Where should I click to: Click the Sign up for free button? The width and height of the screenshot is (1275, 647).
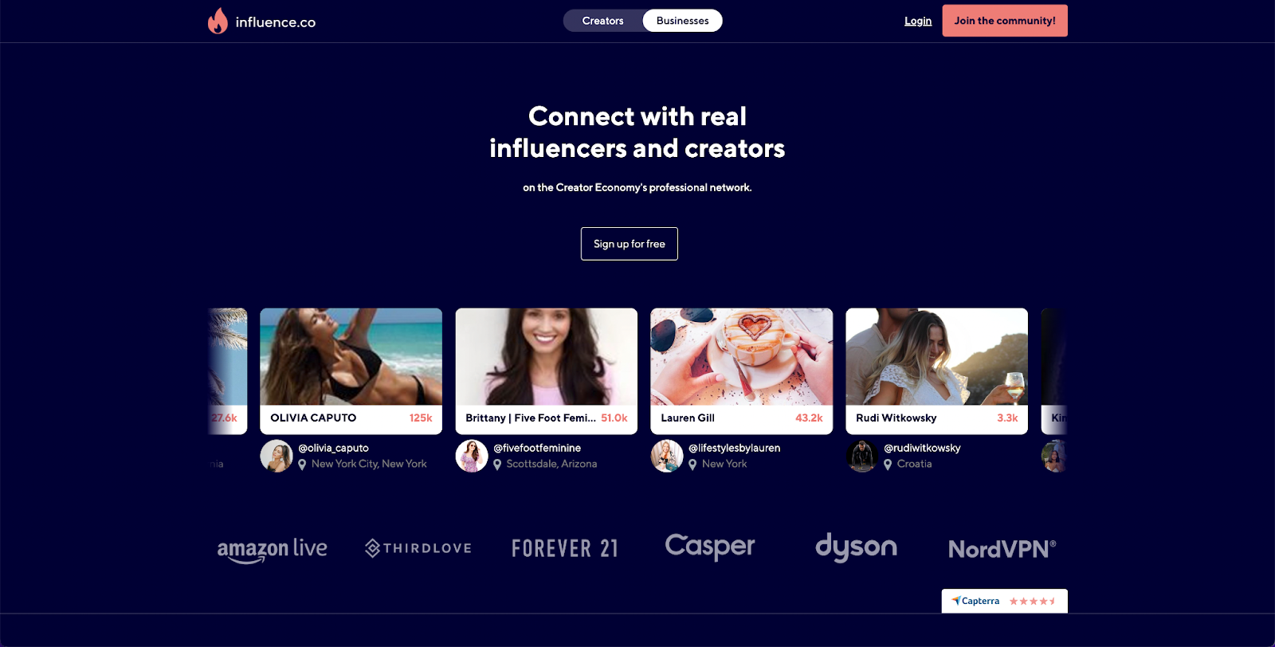[630, 244]
